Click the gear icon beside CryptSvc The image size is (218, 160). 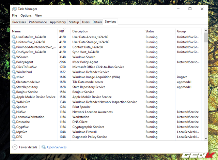click(14, 127)
